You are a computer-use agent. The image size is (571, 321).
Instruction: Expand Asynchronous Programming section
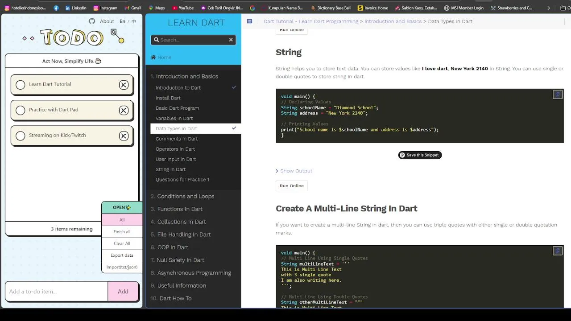coord(191,273)
